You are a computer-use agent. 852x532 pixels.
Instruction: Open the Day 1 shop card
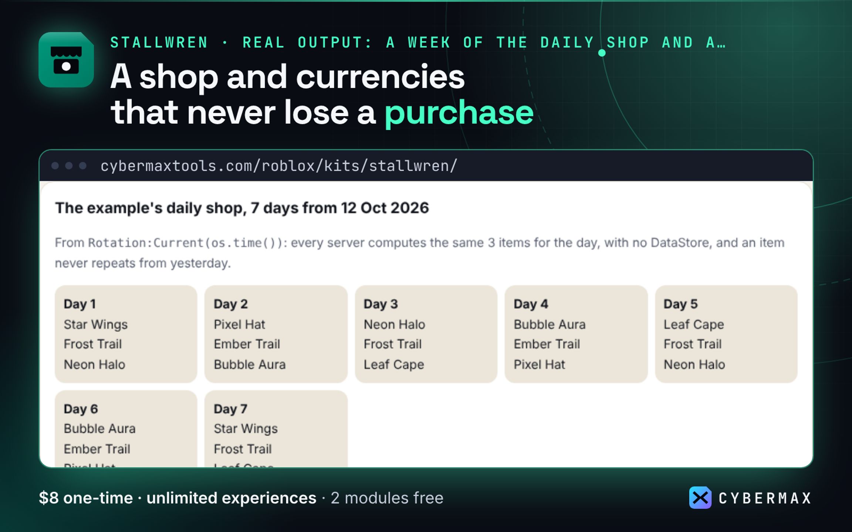tap(126, 334)
